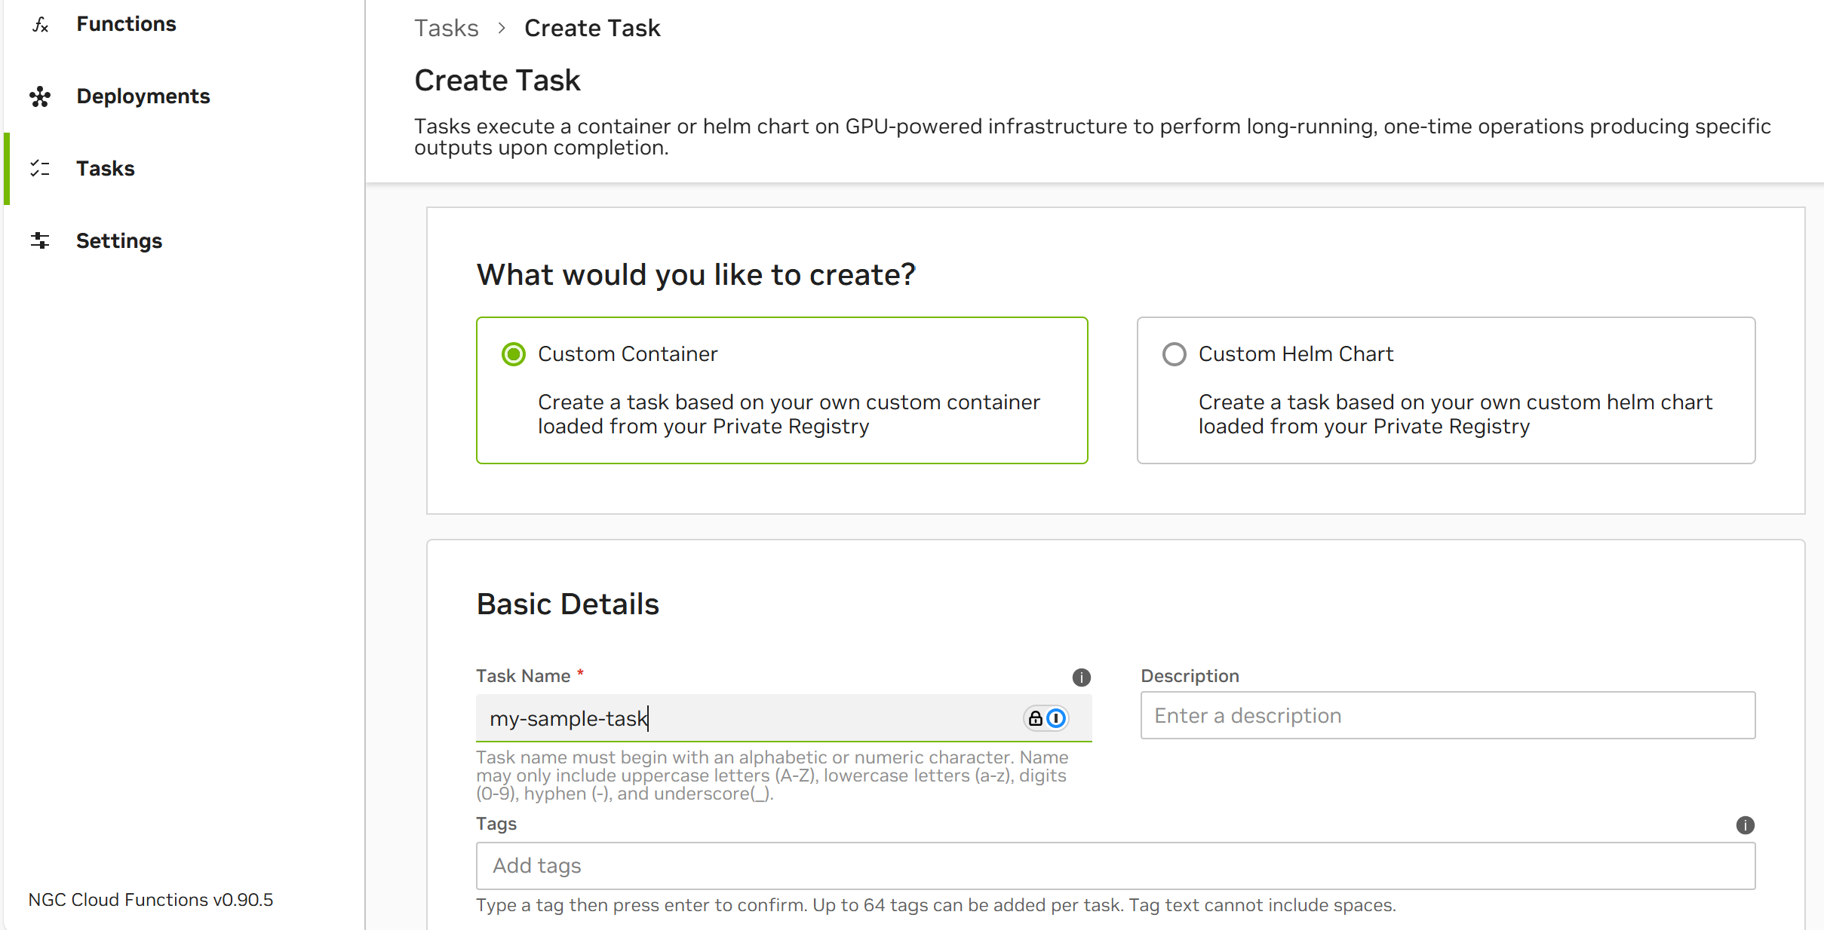Image resolution: width=1824 pixels, height=930 pixels.
Task: Click the Deployments icon in the sidebar
Action: 40,96
